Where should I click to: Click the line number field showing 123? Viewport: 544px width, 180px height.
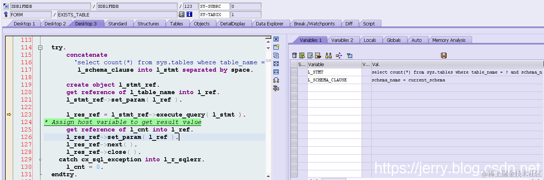click(x=191, y=6)
